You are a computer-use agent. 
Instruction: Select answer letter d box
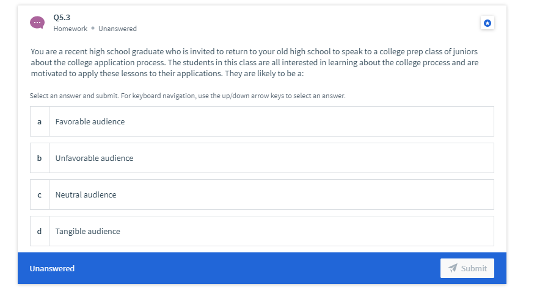39,231
